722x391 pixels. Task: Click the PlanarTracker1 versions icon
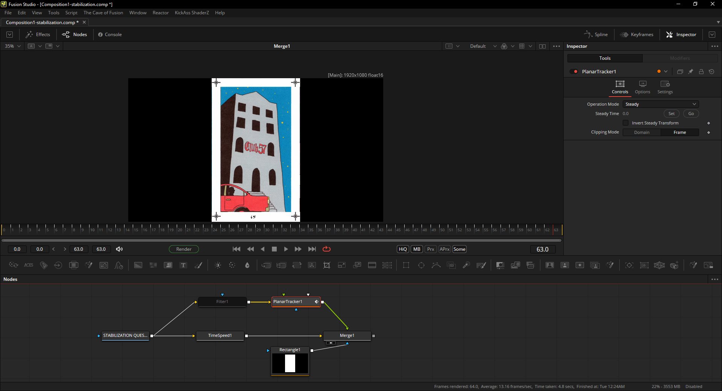[x=680, y=71]
